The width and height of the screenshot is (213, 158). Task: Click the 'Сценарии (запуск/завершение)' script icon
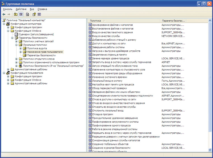coord(16,34)
